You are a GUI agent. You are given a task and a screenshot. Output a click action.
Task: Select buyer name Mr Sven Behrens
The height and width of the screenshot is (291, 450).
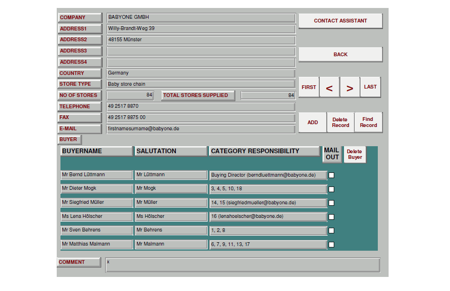point(97,231)
